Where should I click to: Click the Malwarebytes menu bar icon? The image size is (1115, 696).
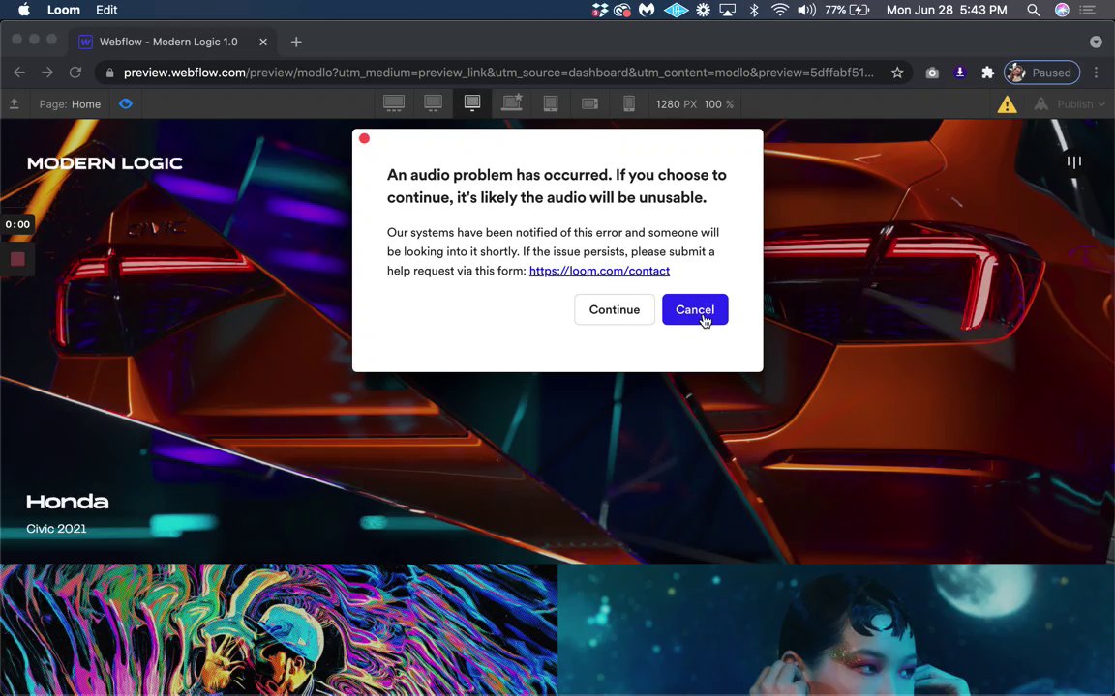point(647,10)
